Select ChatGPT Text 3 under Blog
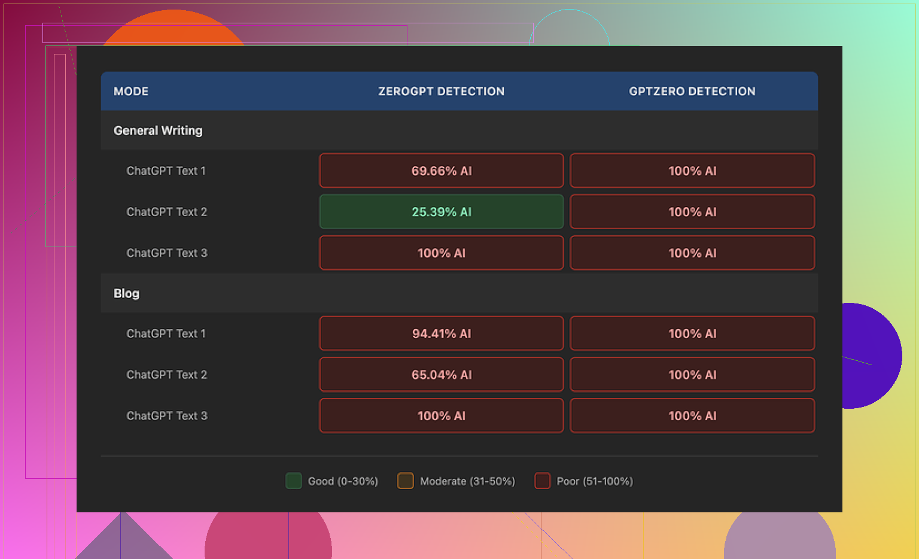919x559 pixels. click(x=166, y=416)
